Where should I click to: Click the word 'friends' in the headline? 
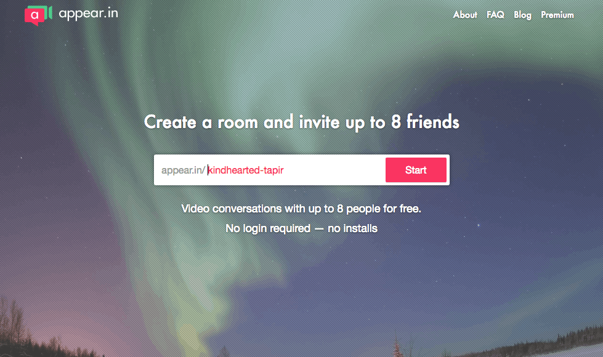tap(432, 122)
